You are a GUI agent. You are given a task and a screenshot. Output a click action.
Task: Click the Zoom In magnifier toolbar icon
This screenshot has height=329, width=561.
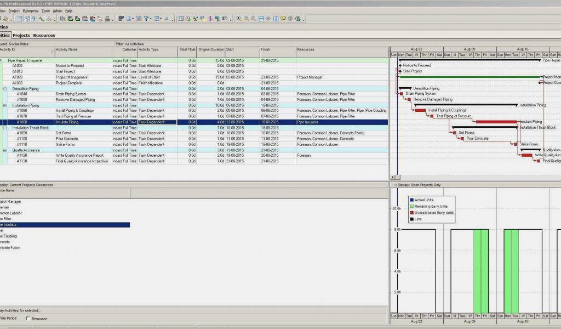coord(239,19)
